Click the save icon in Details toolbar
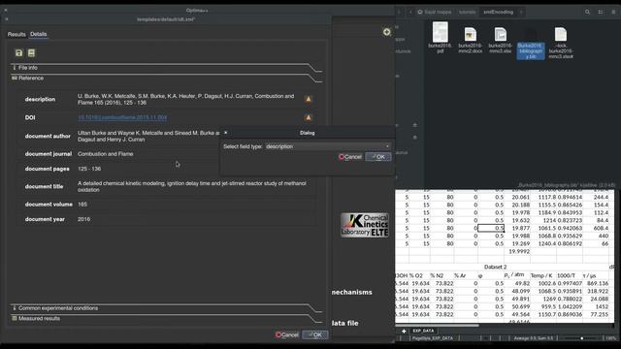 click(x=18, y=53)
